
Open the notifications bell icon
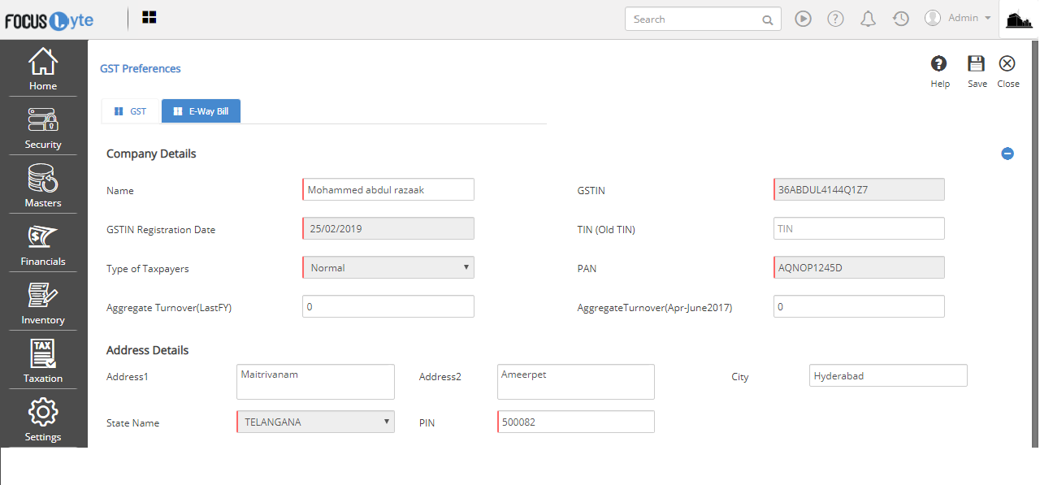(x=868, y=19)
